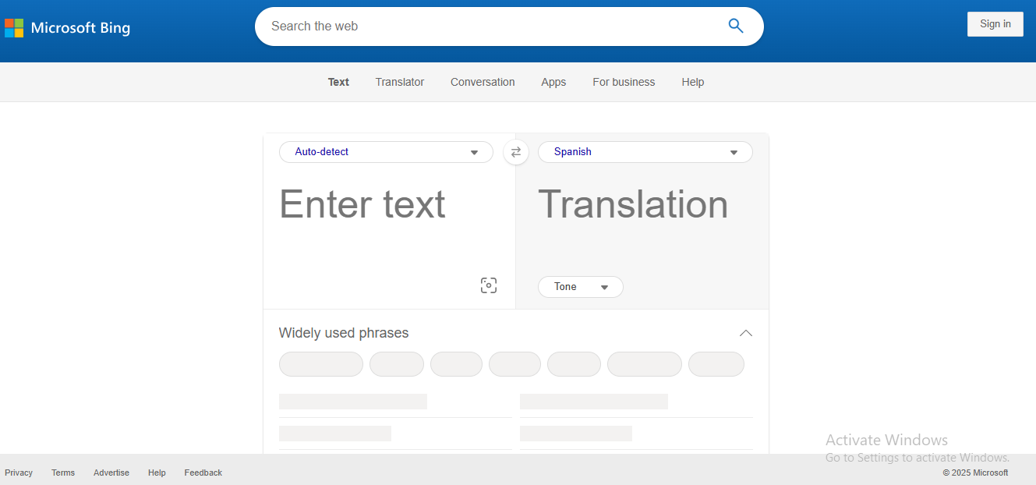Open the For business tab
The height and width of the screenshot is (485, 1036).
[x=624, y=82]
